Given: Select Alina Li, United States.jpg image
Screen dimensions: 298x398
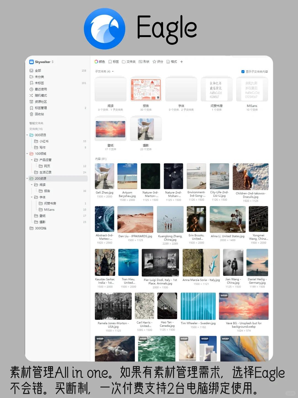Looking at the screenshot, I should 228,219.
